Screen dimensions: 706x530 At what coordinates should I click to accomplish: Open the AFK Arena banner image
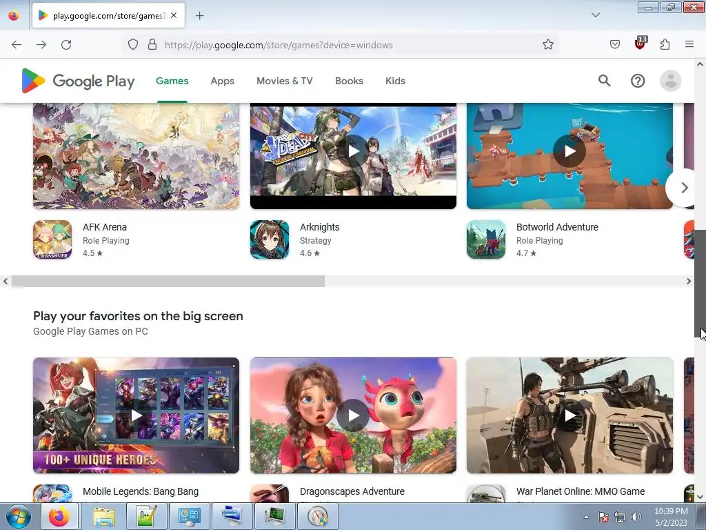click(136, 156)
